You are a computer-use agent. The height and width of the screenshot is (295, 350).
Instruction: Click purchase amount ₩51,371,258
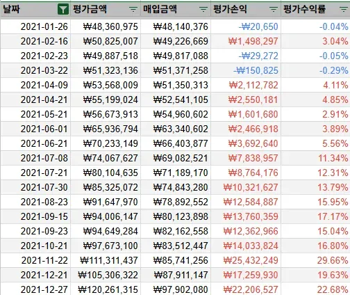pos(181,70)
